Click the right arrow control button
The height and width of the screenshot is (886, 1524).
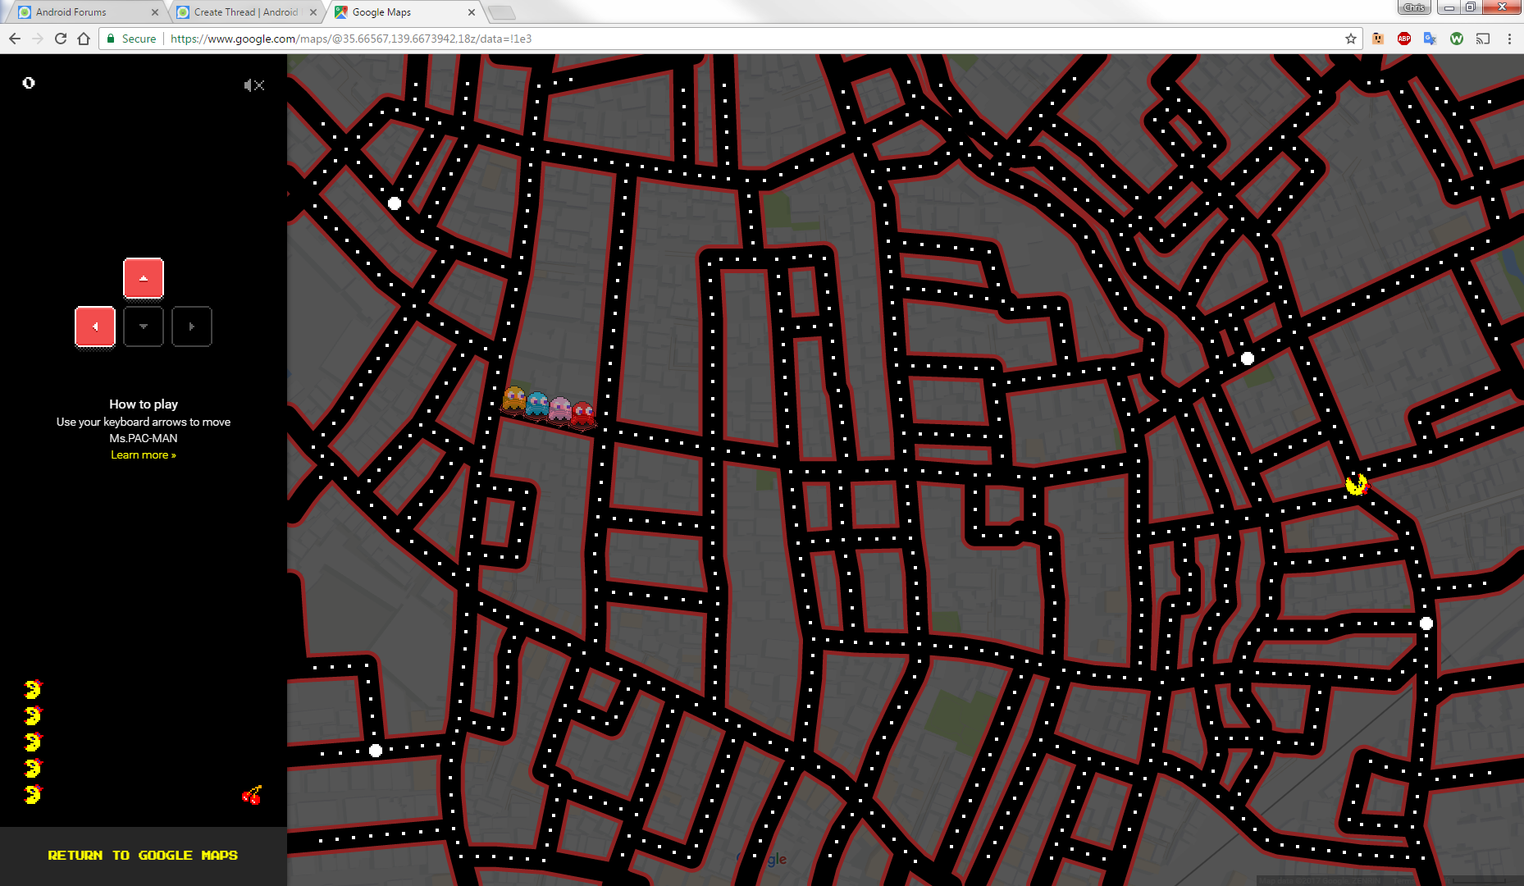click(192, 327)
